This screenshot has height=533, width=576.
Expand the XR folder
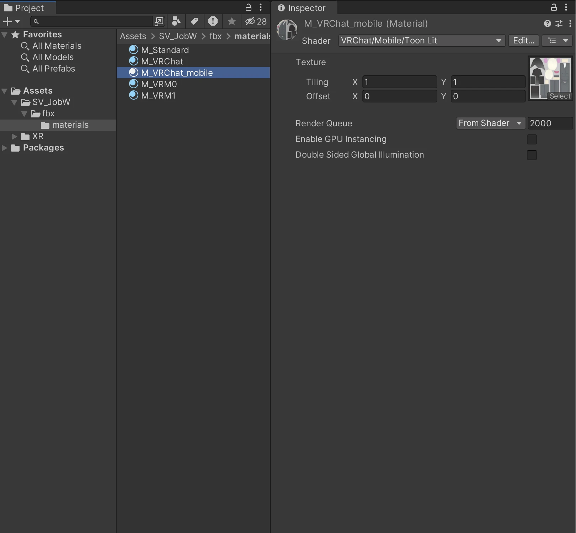coord(14,136)
